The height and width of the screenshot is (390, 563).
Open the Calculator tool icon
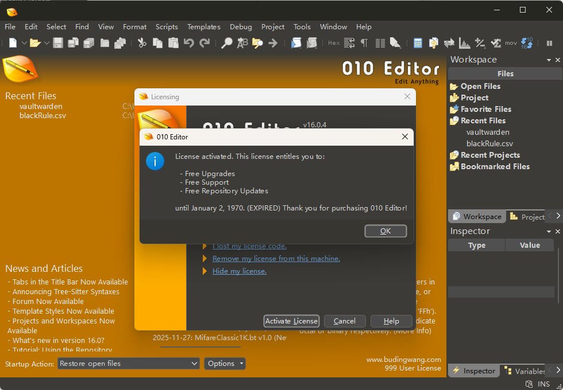(418, 43)
